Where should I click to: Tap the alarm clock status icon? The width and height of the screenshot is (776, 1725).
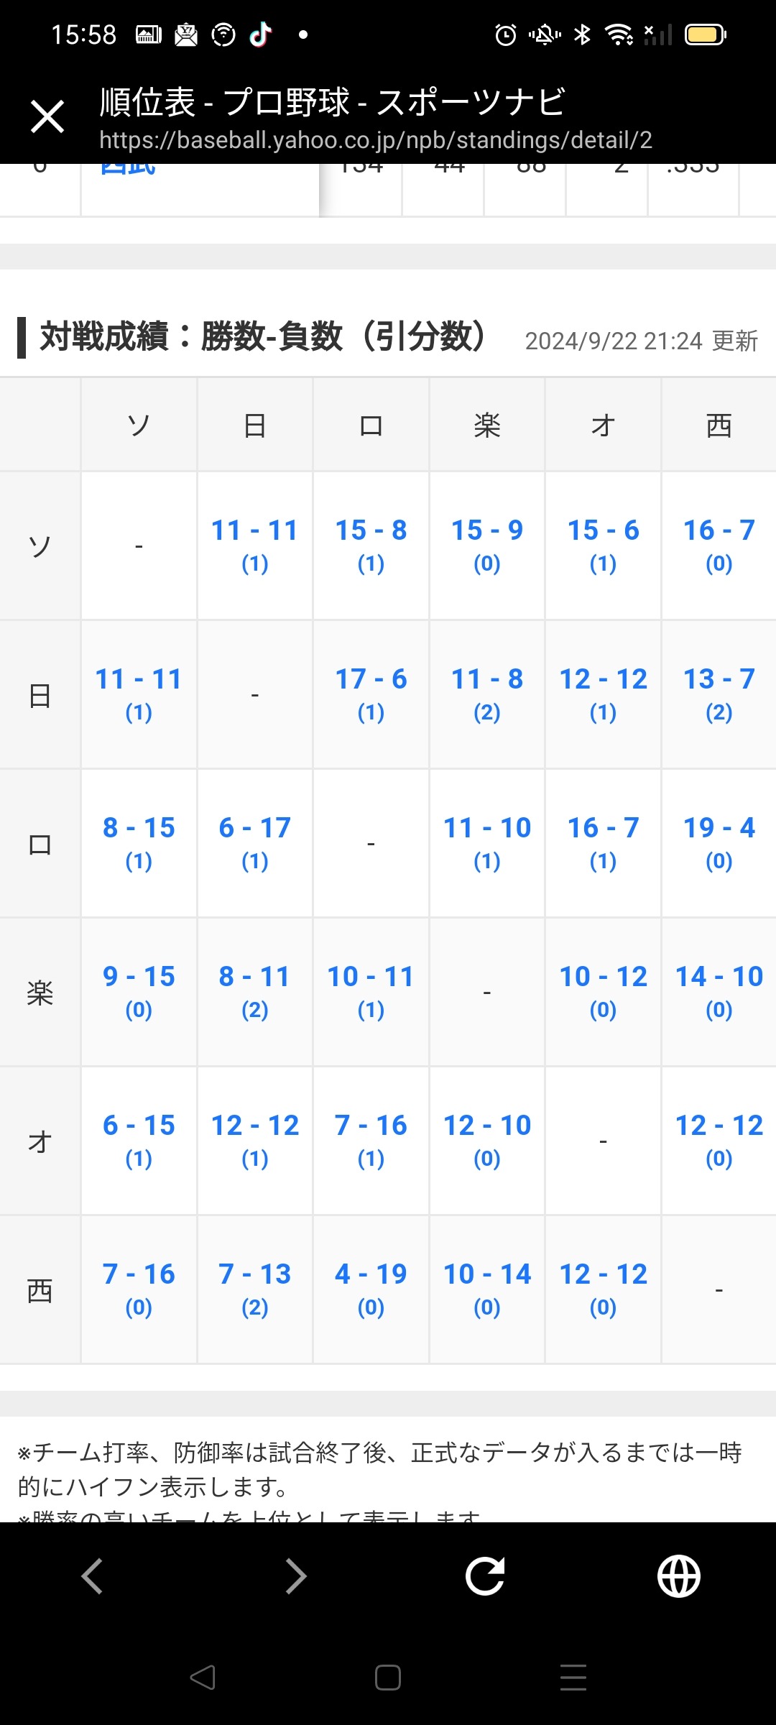(506, 34)
